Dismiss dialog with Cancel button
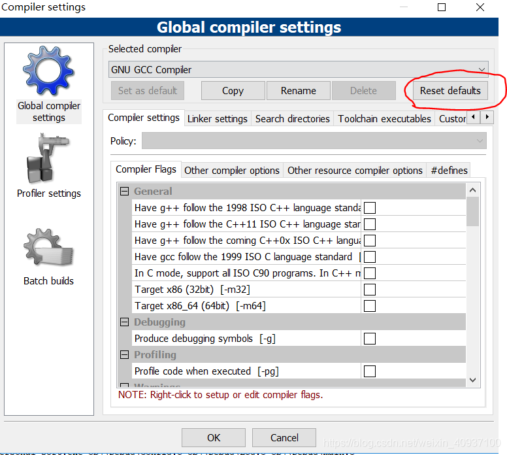Screen dimensions: 507x455 (x=284, y=437)
